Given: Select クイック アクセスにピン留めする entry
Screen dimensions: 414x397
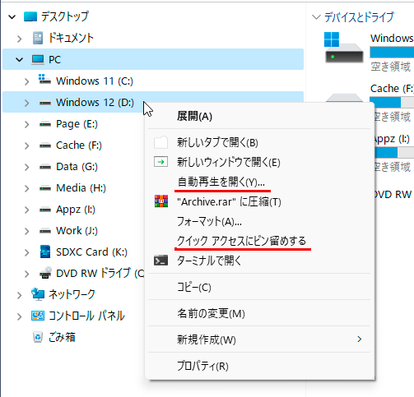Looking at the screenshot, I should (x=259, y=241).
